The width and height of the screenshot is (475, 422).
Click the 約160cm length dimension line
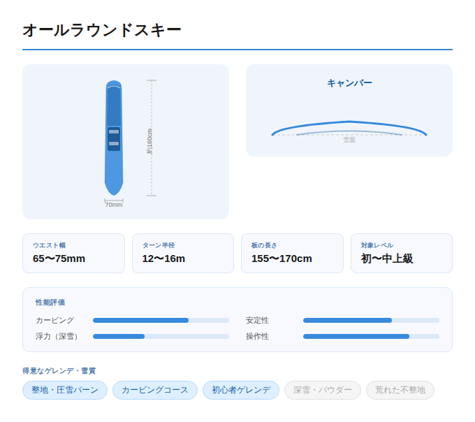152,138
